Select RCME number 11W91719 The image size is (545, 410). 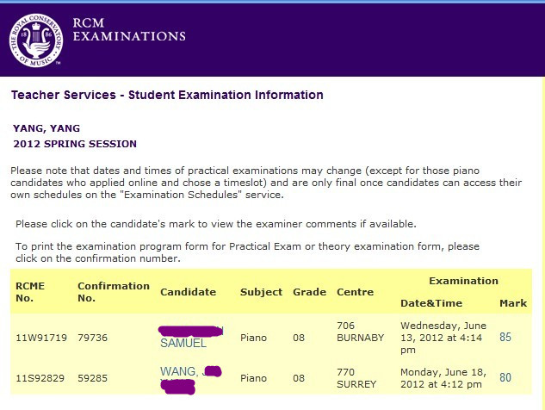(41, 338)
